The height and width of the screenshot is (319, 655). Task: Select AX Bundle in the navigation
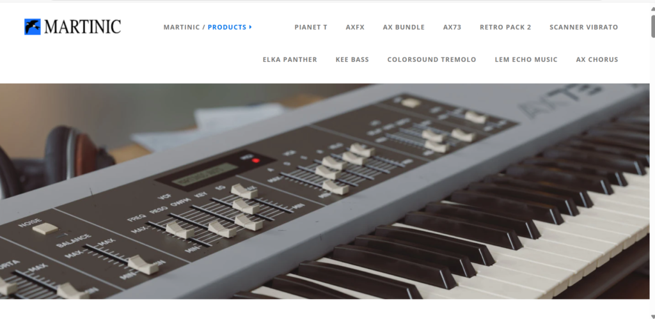tap(404, 27)
